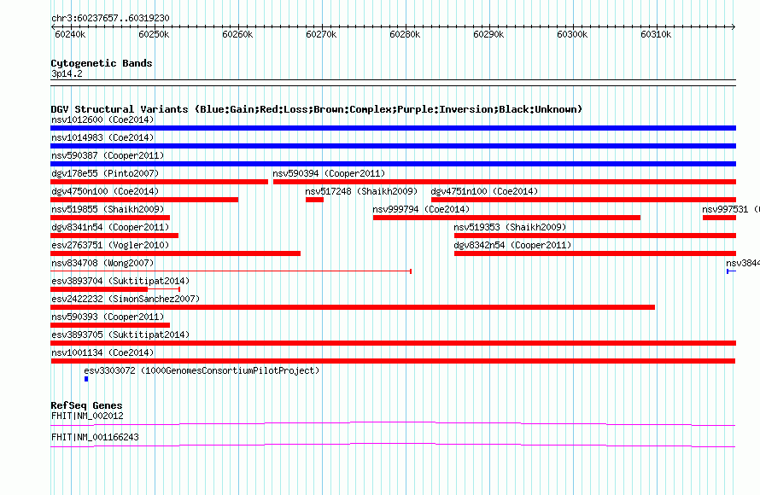The image size is (760, 495).
Task: Click the FHIT|NM_001166243 gene label
Action: (95, 437)
